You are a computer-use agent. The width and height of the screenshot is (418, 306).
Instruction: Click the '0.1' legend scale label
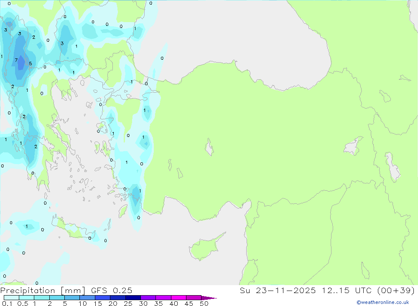point(7,303)
